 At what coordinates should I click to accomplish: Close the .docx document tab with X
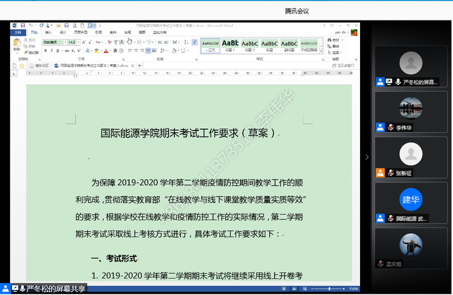coord(133,66)
